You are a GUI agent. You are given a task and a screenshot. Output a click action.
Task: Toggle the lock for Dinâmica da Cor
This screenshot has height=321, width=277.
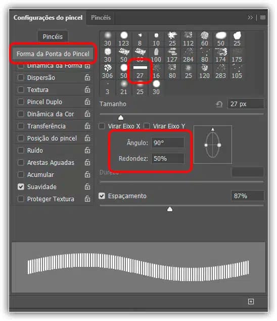pyautogui.click(x=87, y=114)
